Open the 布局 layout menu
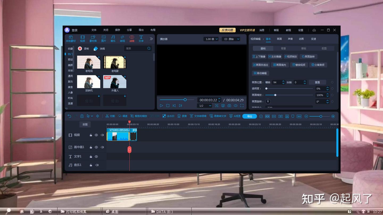The width and height of the screenshot is (383, 215). tap(153, 30)
